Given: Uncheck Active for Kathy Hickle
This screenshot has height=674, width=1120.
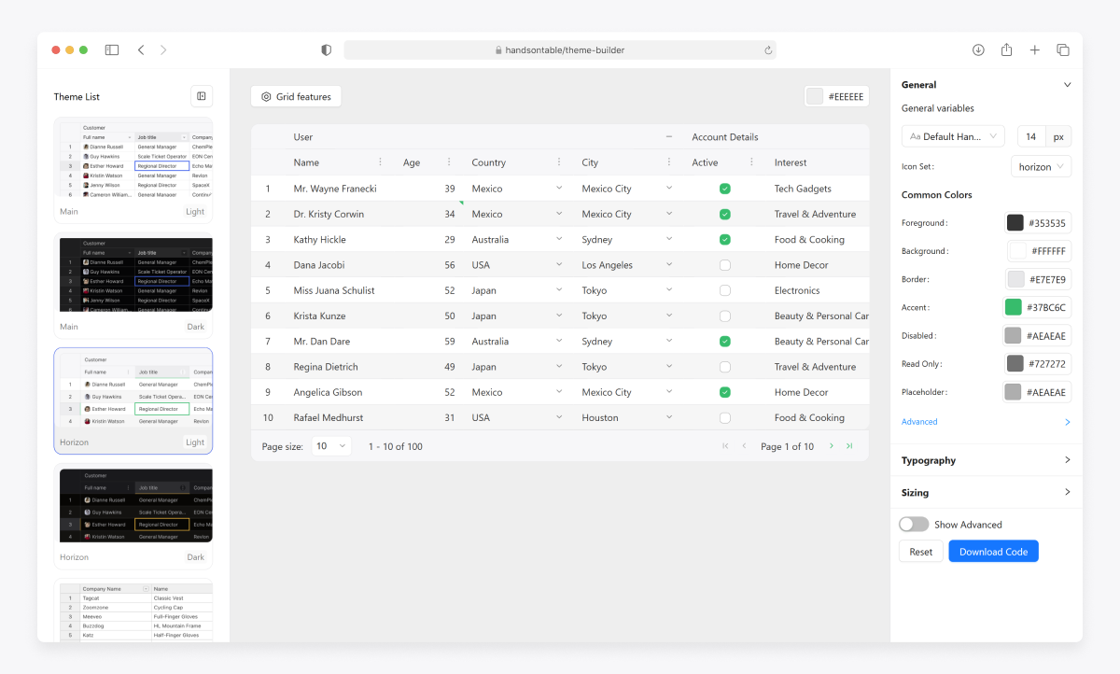Looking at the screenshot, I should [x=725, y=239].
